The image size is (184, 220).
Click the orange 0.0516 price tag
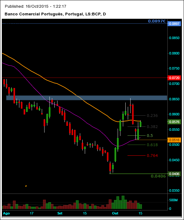tap(174, 140)
